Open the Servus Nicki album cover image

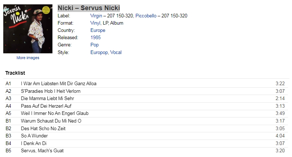[x=28, y=29]
